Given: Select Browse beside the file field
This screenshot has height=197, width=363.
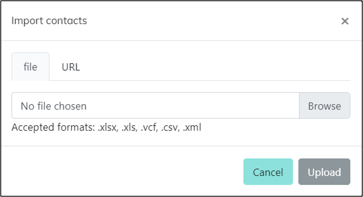Looking at the screenshot, I should (324, 106).
